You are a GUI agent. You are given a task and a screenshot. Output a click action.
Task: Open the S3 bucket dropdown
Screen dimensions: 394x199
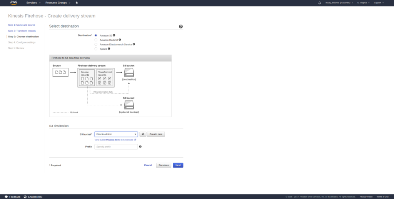coord(116,134)
